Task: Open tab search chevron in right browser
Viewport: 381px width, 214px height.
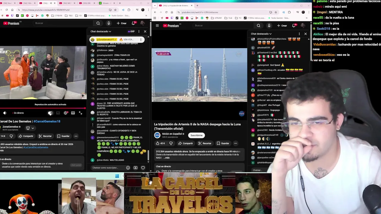Action: [x=155, y=6]
